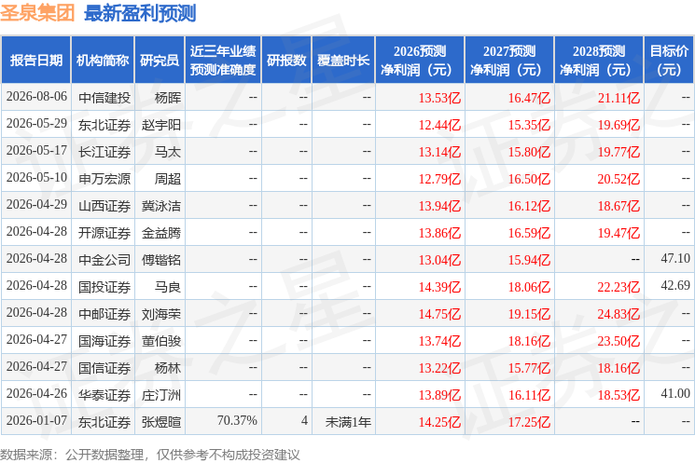Click analyst name 马太
This screenshot has width=695, height=463.
168,152
